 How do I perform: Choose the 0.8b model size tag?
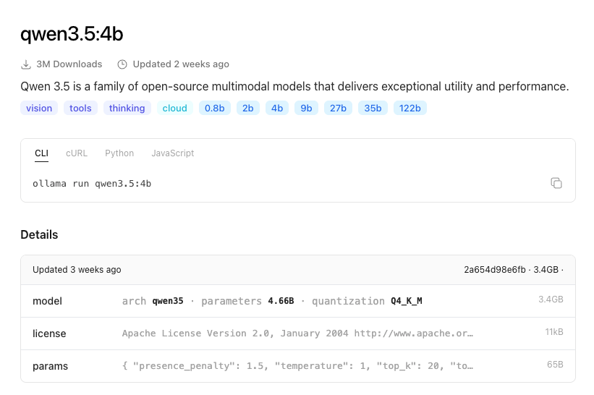215,109
